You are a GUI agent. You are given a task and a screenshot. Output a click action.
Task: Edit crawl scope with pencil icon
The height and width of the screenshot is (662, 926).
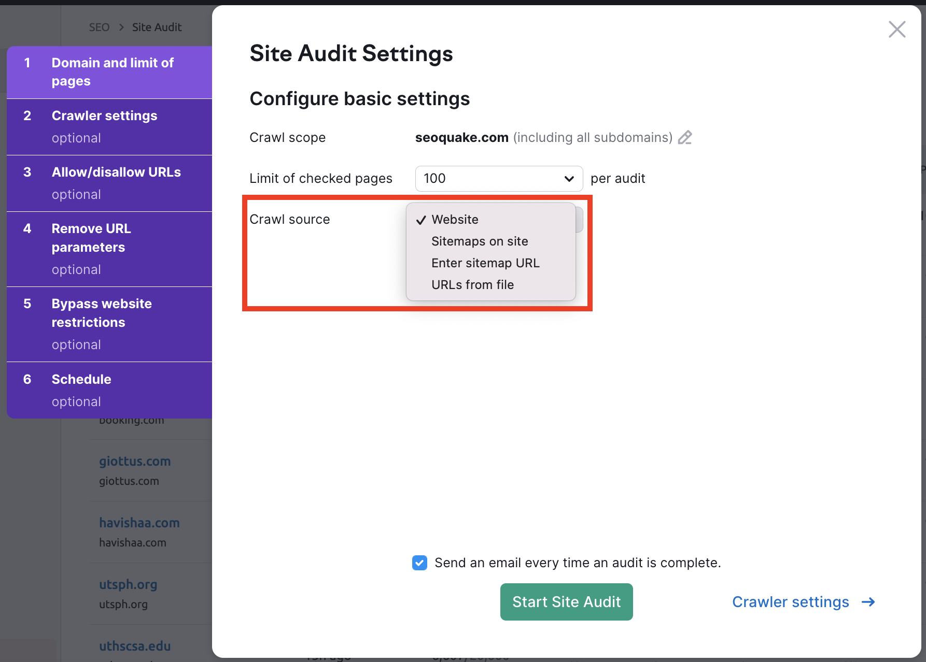[685, 137]
